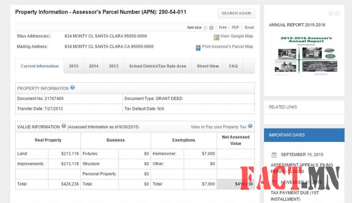Click help icon next to Property Tax link
This screenshot has height=203, width=352.
point(250,126)
